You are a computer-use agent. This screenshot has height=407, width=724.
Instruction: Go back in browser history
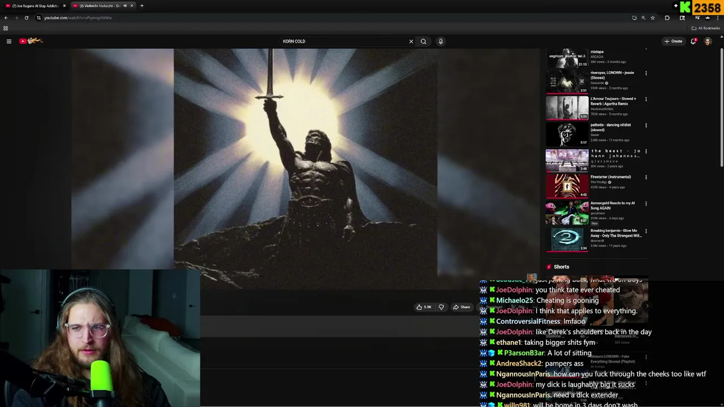(x=6, y=18)
